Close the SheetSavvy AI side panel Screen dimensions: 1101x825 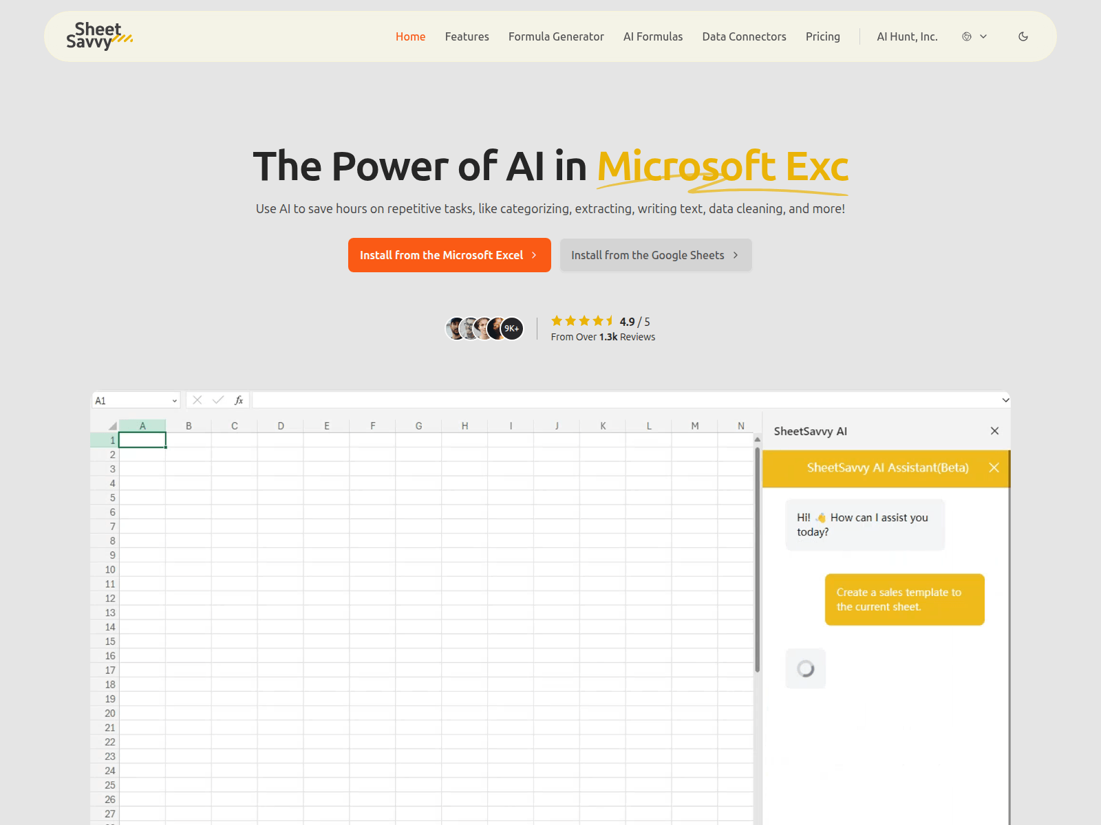click(994, 431)
